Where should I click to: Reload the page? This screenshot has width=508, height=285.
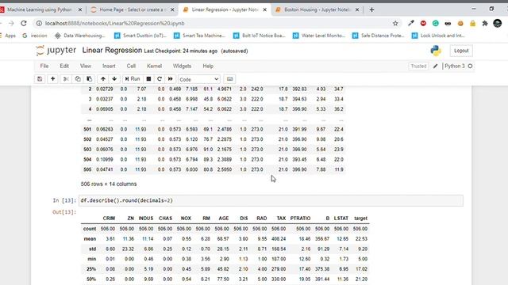(24, 23)
